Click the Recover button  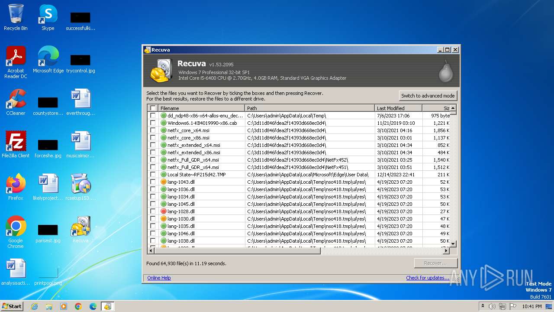click(x=435, y=263)
